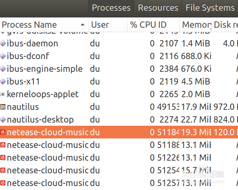
Task: Switch to the Processes tab
Action: pos(111,8)
